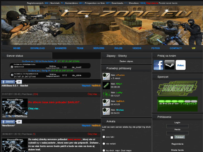Click LulGy's avatar image

[x=106, y=94]
